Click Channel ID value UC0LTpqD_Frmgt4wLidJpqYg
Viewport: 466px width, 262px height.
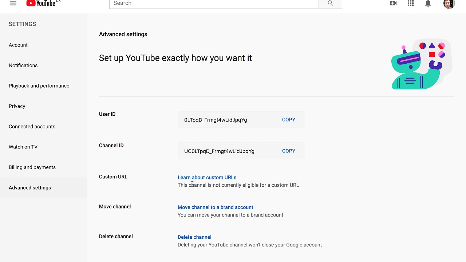219,151
